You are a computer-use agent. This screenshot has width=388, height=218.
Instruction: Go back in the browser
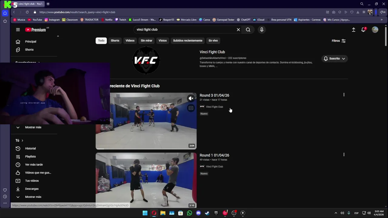coord(14,12)
